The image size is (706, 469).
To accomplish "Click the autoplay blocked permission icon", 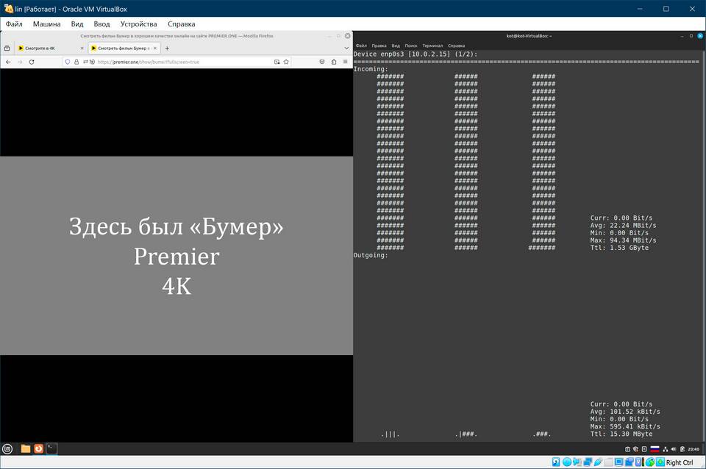I will point(92,62).
